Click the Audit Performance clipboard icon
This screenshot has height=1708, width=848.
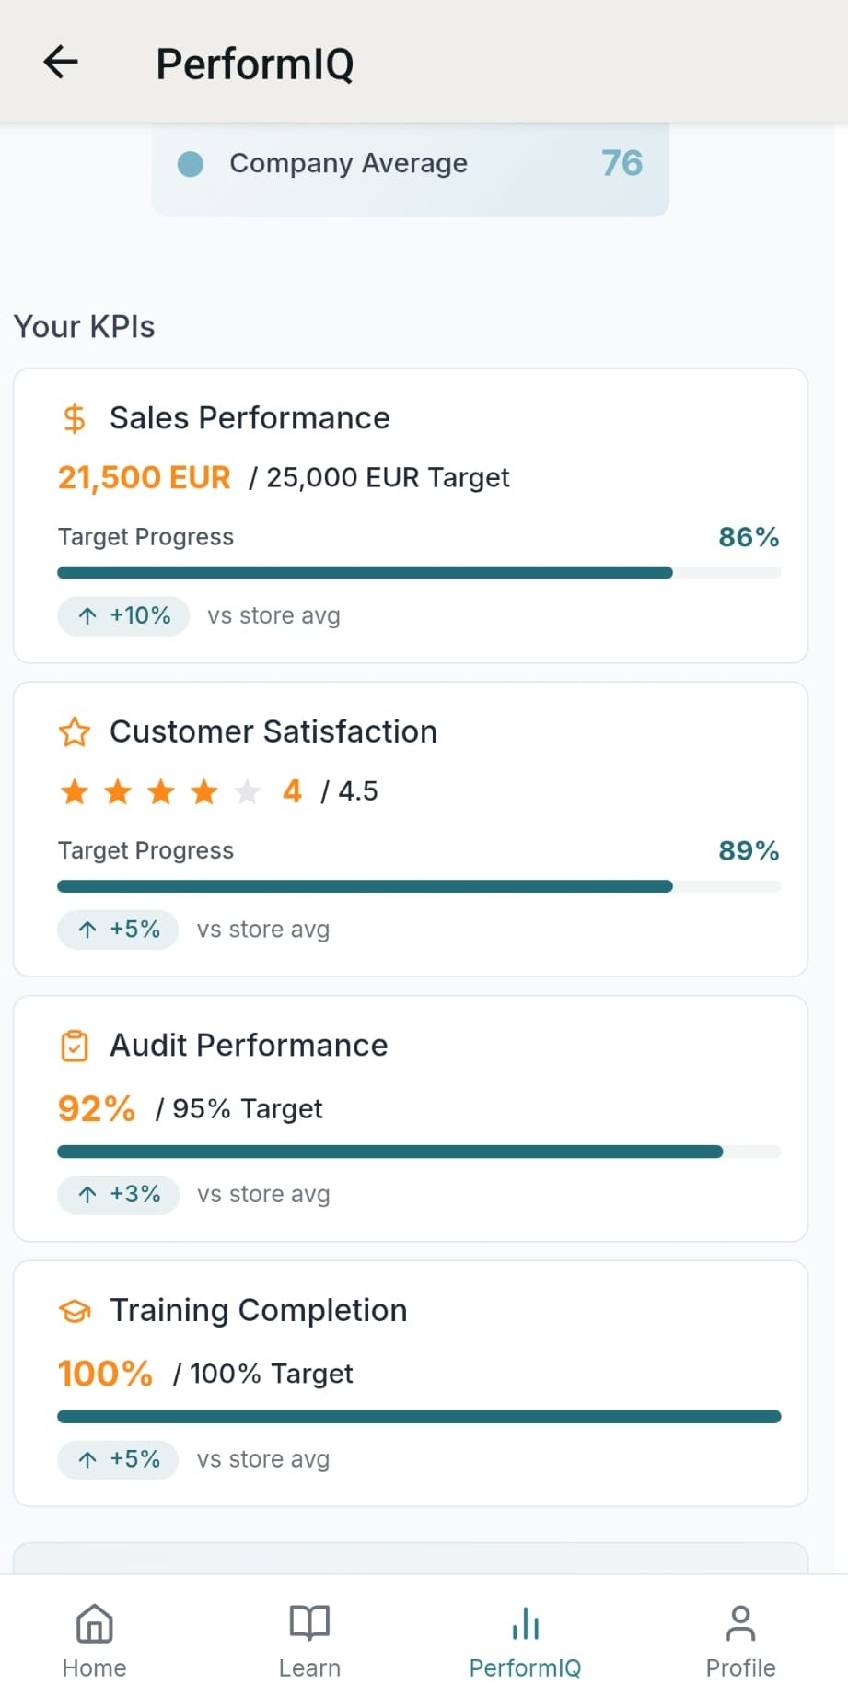pyautogui.click(x=75, y=1046)
